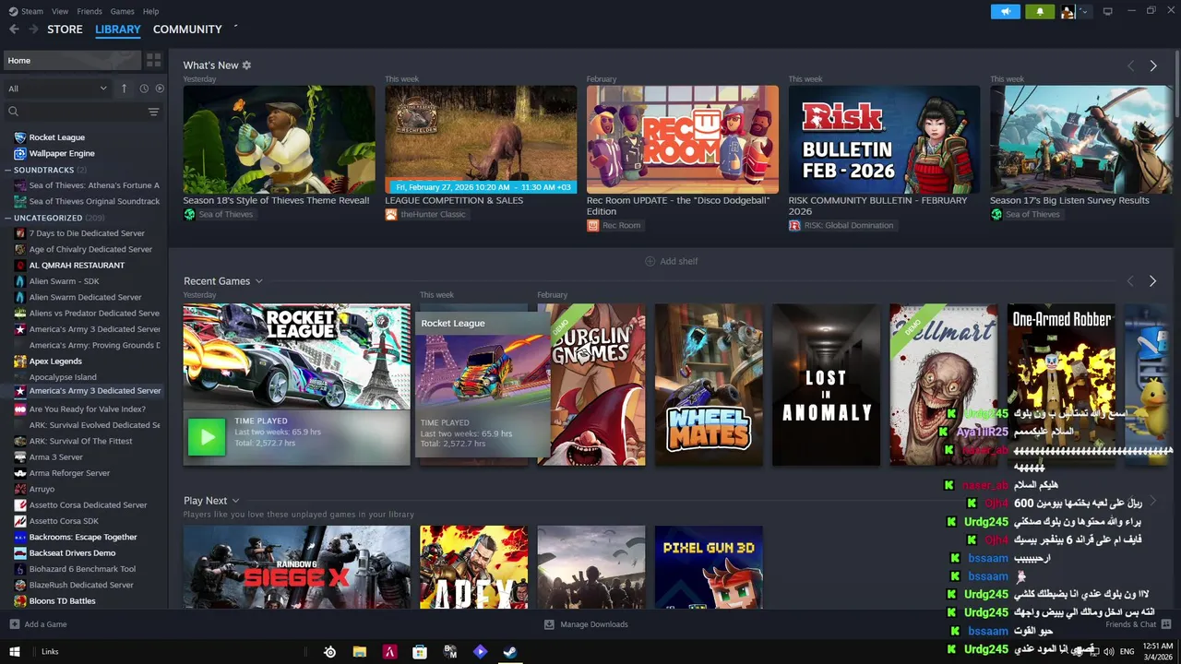The width and height of the screenshot is (1181, 664).
Task: Toggle sort by recent activity clock icon
Action: (x=144, y=89)
